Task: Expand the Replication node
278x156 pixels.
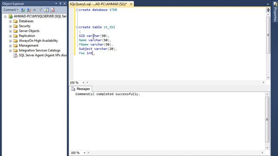Action: [10, 36]
